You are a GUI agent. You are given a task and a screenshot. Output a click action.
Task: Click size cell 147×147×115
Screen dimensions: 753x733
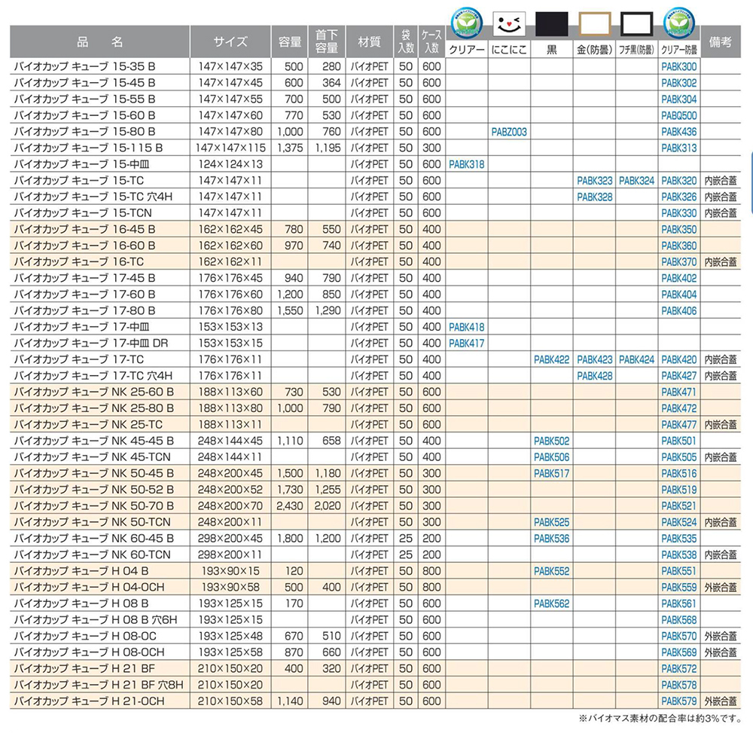[x=230, y=148]
